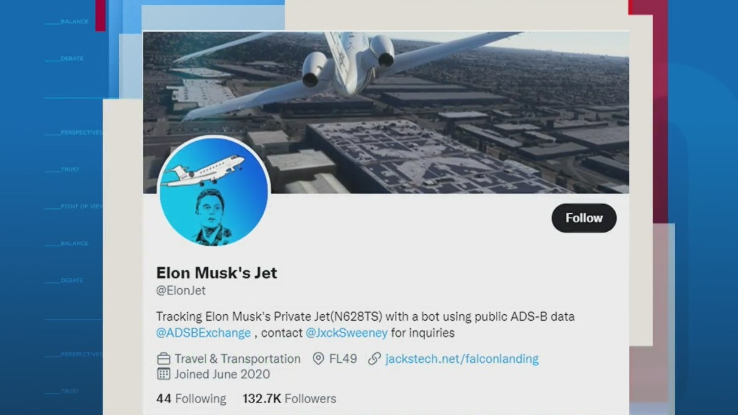Click the @ElonJet handle
This screenshot has width=738, height=415.
coord(181,291)
